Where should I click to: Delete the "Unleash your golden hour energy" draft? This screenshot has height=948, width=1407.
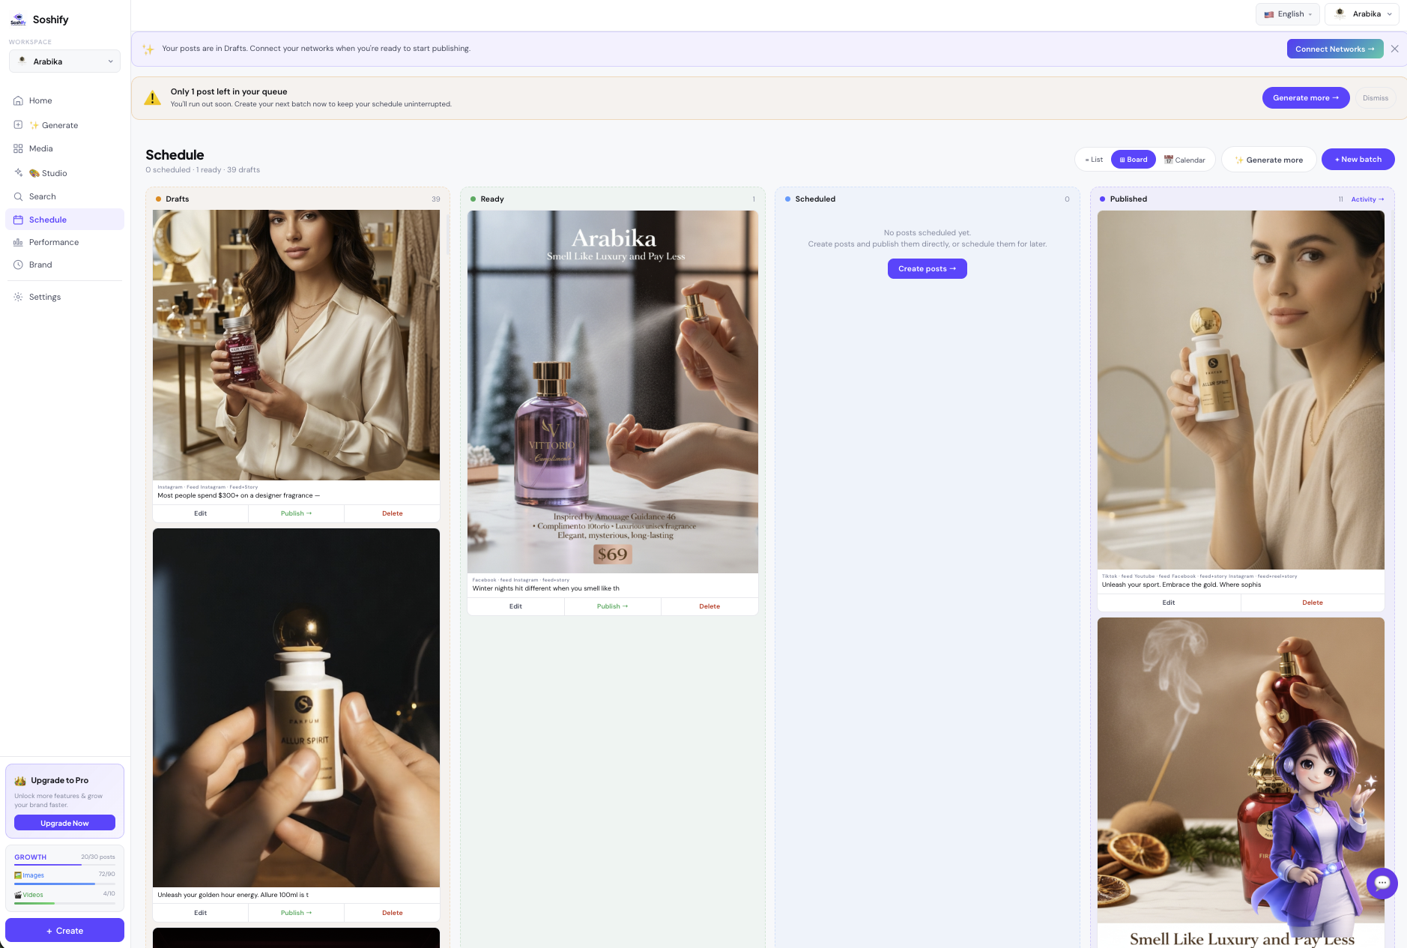point(392,913)
